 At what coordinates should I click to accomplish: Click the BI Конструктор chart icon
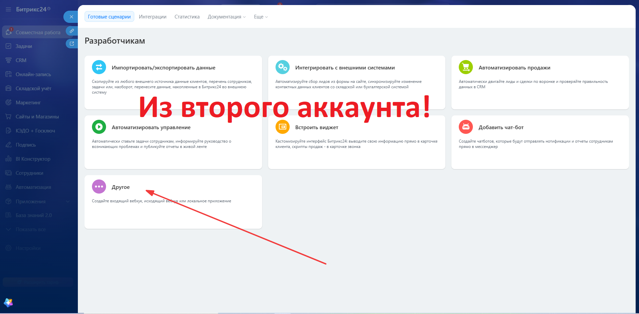pos(9,159)
